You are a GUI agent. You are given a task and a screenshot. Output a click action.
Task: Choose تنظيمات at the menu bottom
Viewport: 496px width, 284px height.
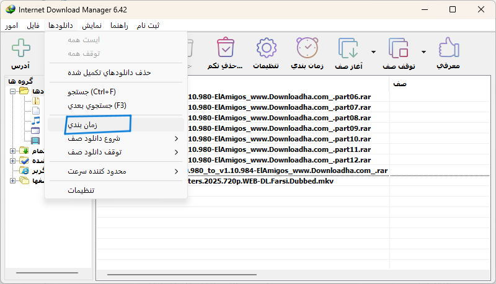coord(116,190)
